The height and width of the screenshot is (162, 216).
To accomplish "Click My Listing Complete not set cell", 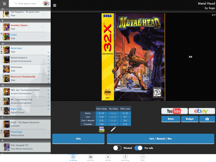I will click(113, 124).
